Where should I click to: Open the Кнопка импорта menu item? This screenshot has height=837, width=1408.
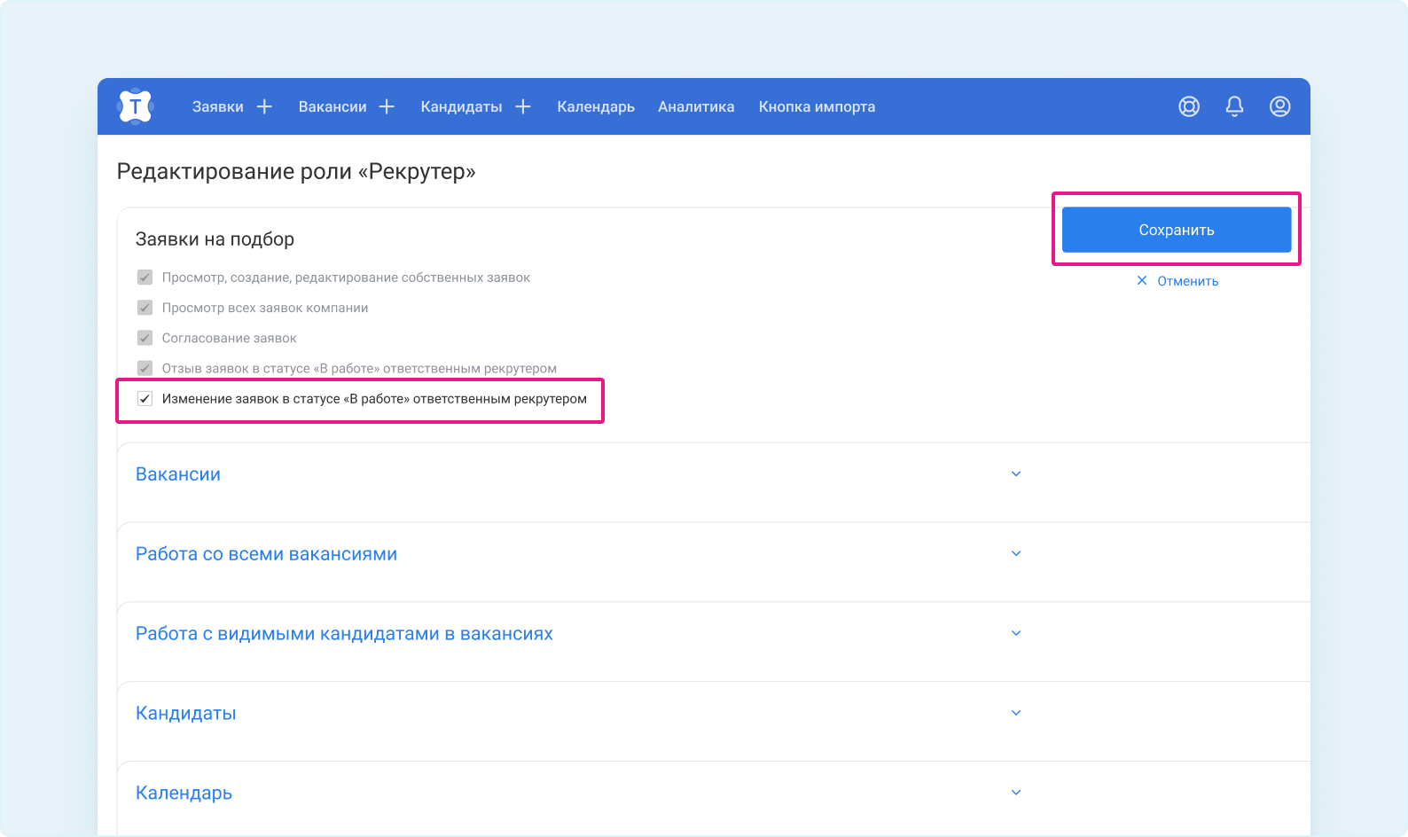click(817, 106)
